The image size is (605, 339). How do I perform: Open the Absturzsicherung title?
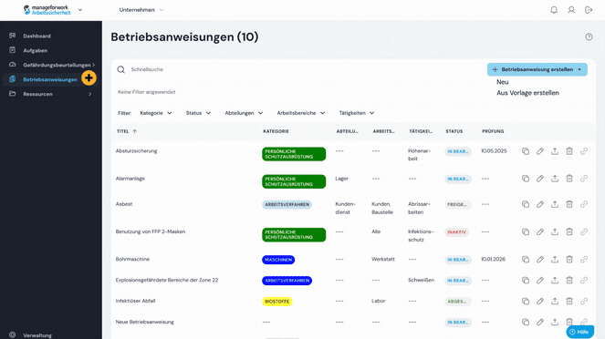[x=136, y=151]
